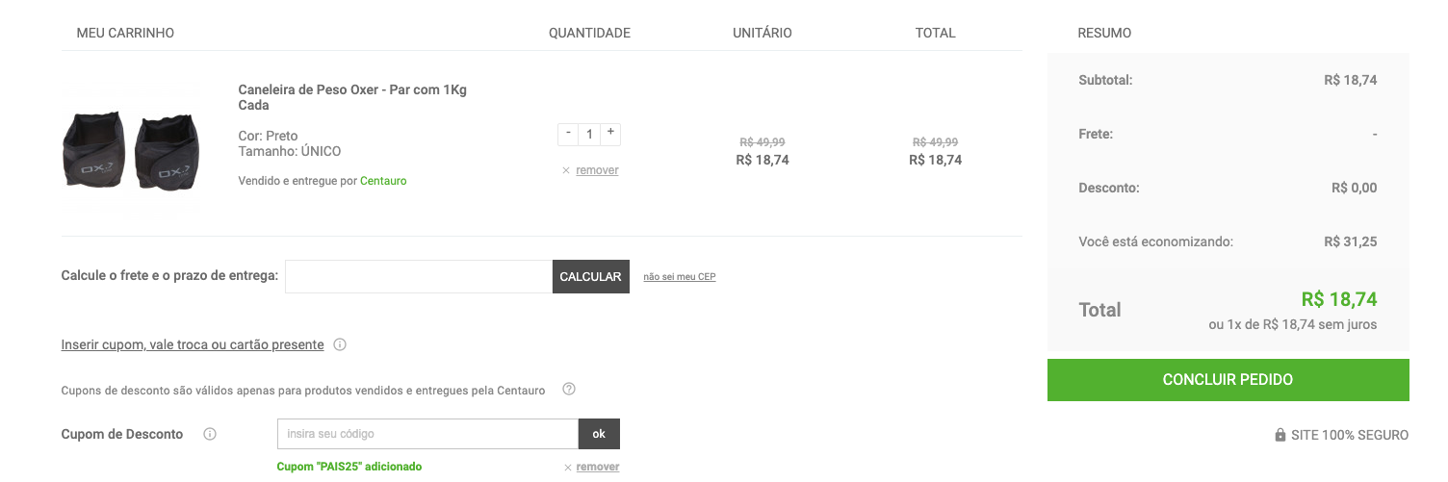Click the info icon beside 'Inserir cupom' link
This screenshot has height=482, width=1448.
tap(340, 344)
